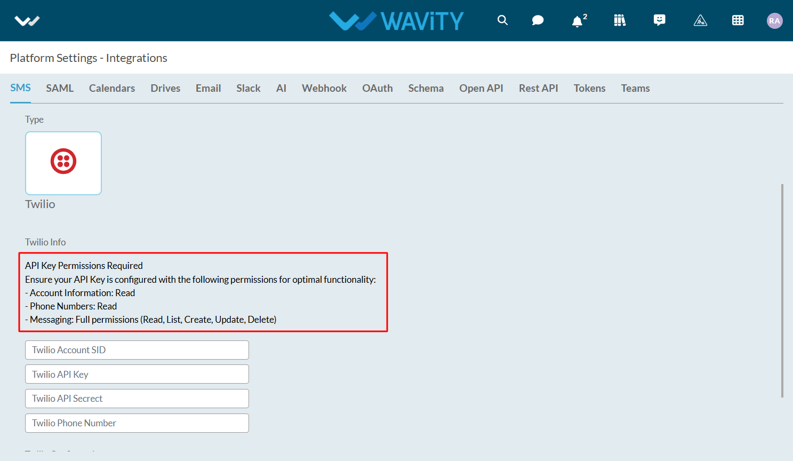793x461 pixels.
Task: Go to the Email tab
Action: (x=208, y=88)
